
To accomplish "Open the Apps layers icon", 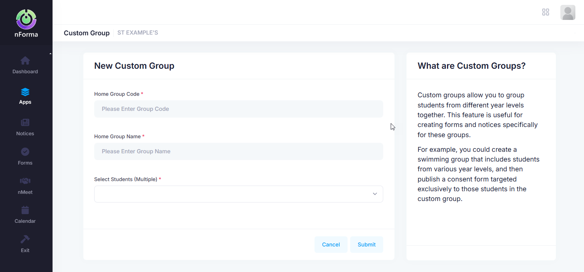I will pos(25,92).
